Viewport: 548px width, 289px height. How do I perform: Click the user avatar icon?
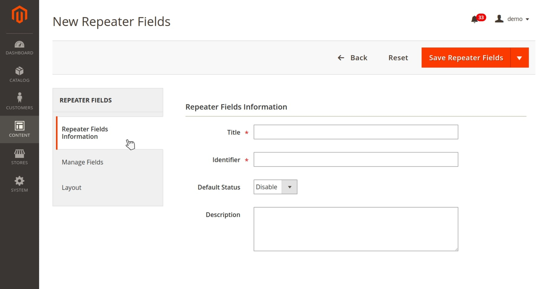click(x=499, y=19)
